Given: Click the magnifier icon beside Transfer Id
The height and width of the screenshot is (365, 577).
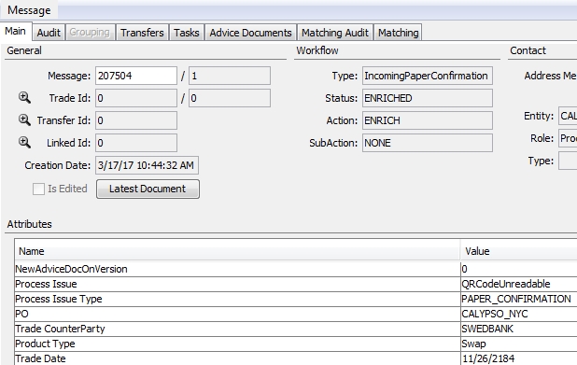Looking at the screenshot, I should coord(24,119).
